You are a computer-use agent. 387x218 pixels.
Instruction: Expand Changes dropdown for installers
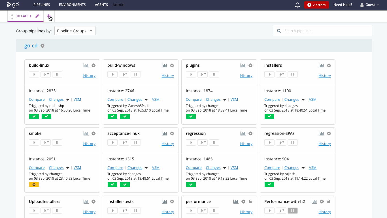(303, 100)
